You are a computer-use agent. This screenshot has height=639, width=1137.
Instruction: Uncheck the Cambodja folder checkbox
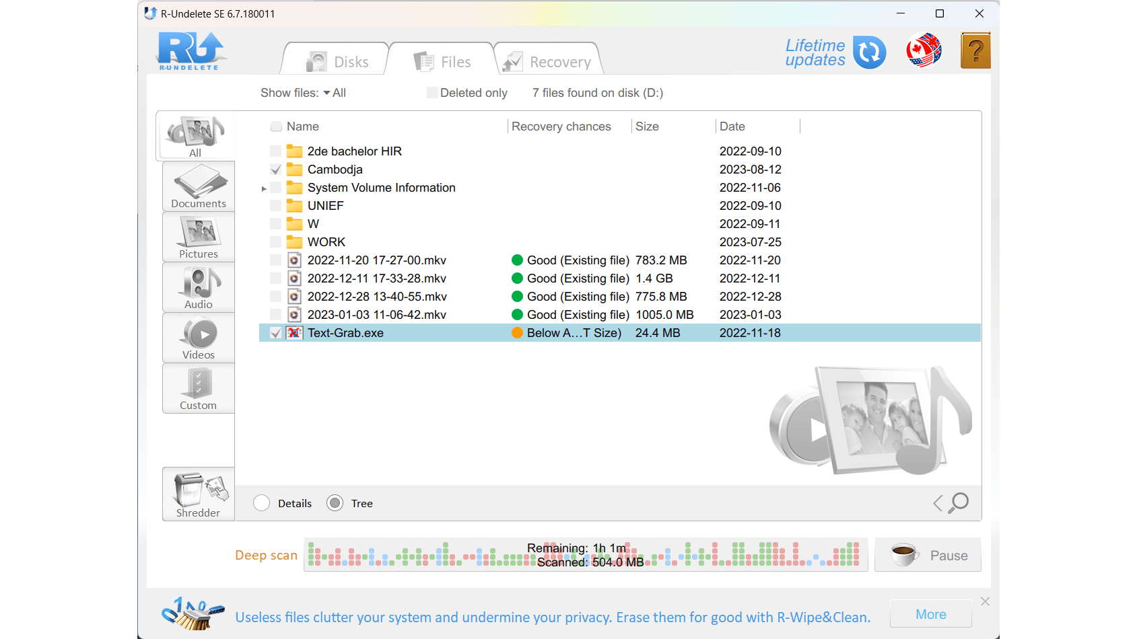point(276,170)
